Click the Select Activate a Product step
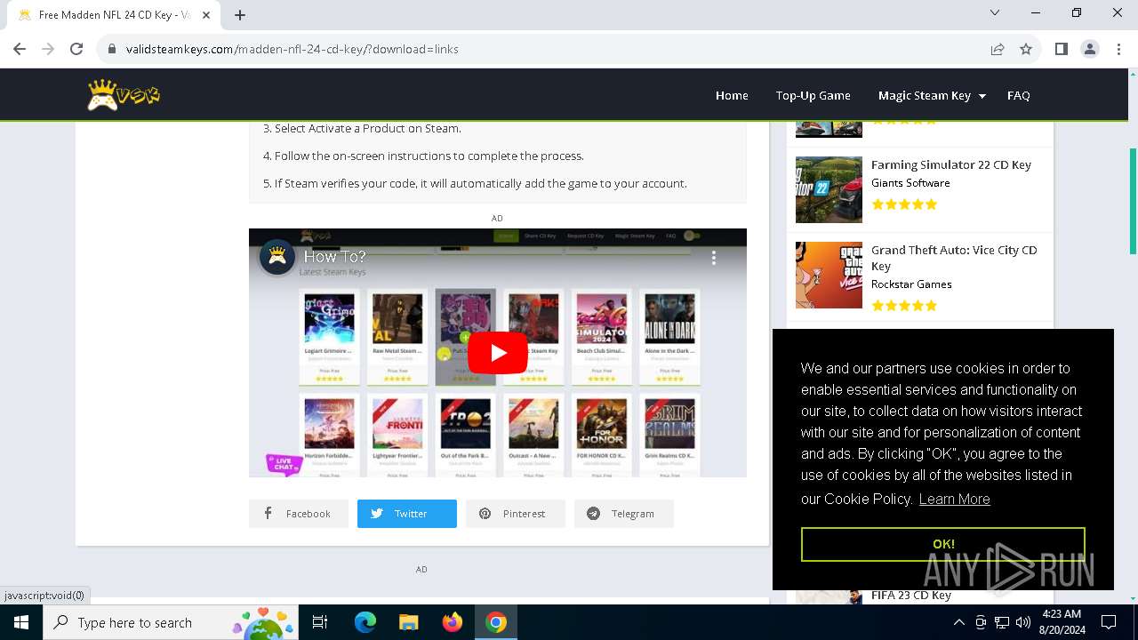This screenshot has height=640, width=1138. [362, 128]
